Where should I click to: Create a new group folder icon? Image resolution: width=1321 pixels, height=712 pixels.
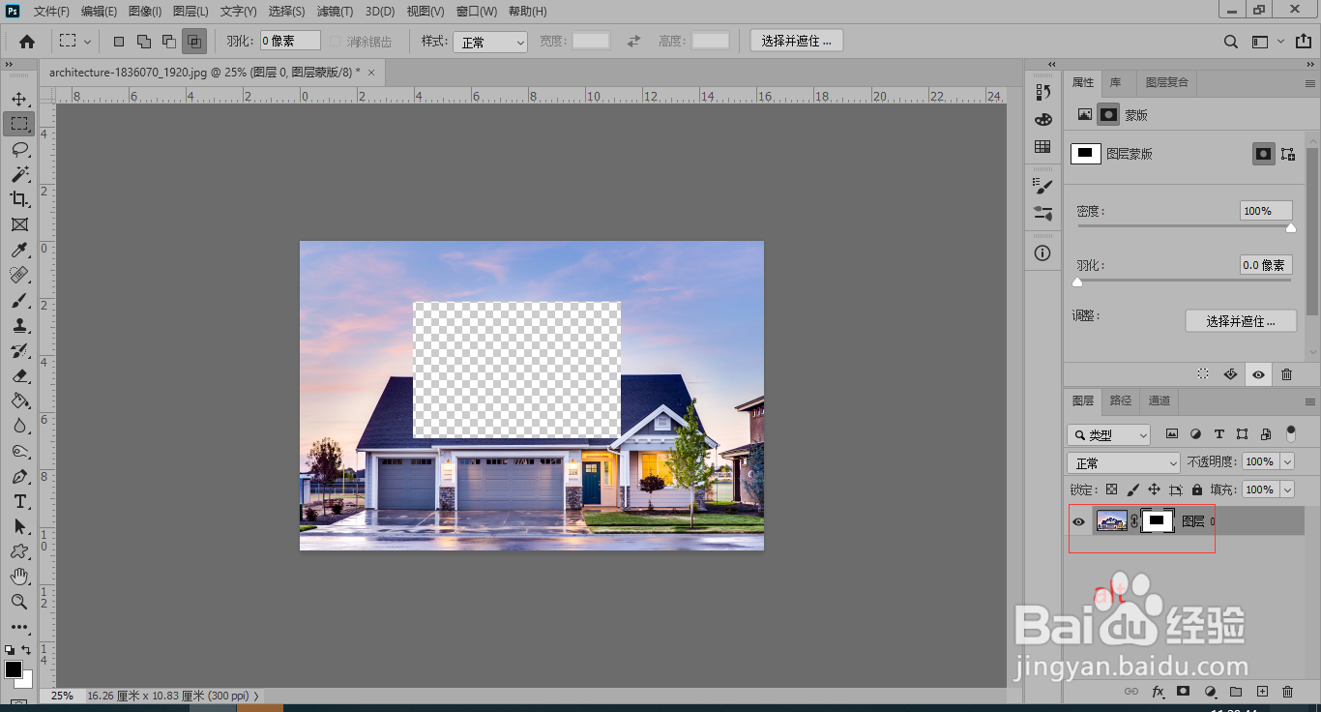tap(1236, 692)
